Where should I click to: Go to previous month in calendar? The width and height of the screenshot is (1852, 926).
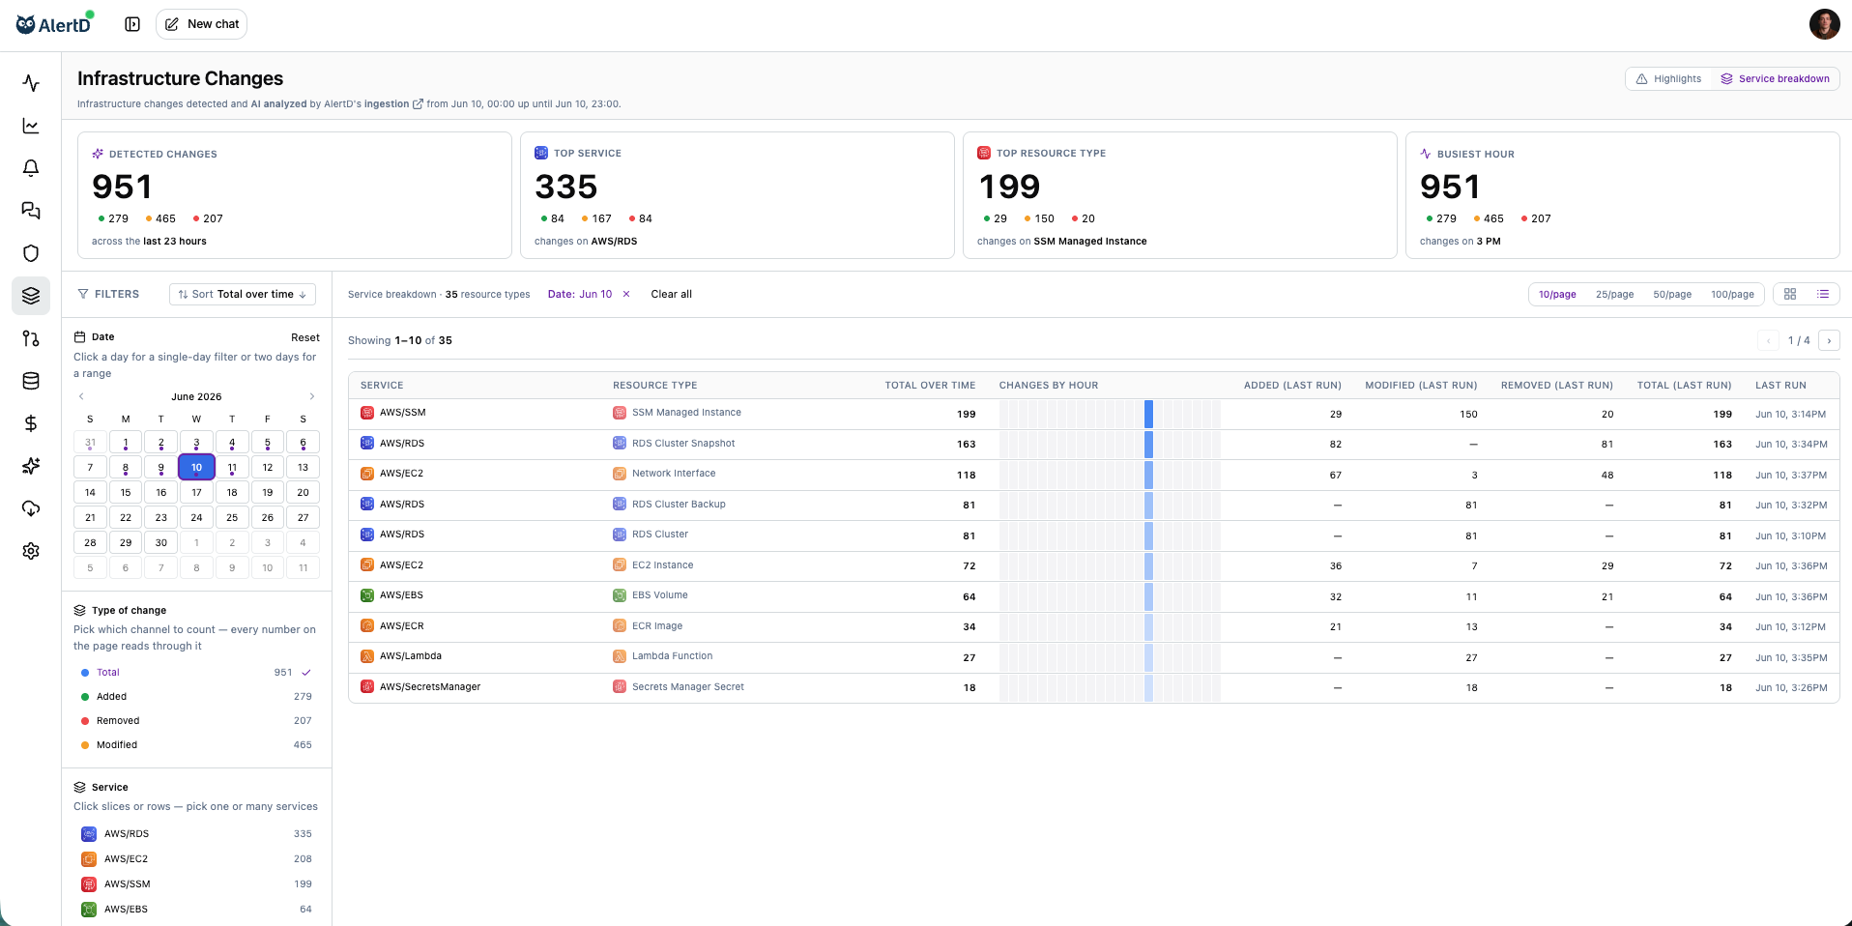(x=81, y=396)
